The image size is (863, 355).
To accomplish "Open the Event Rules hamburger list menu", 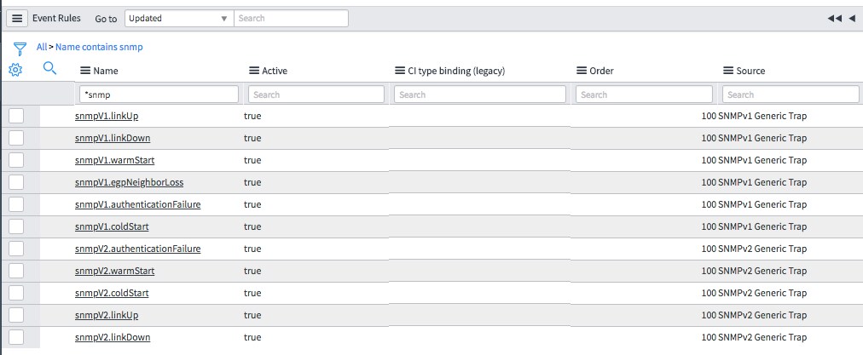I will click(17, 18).
